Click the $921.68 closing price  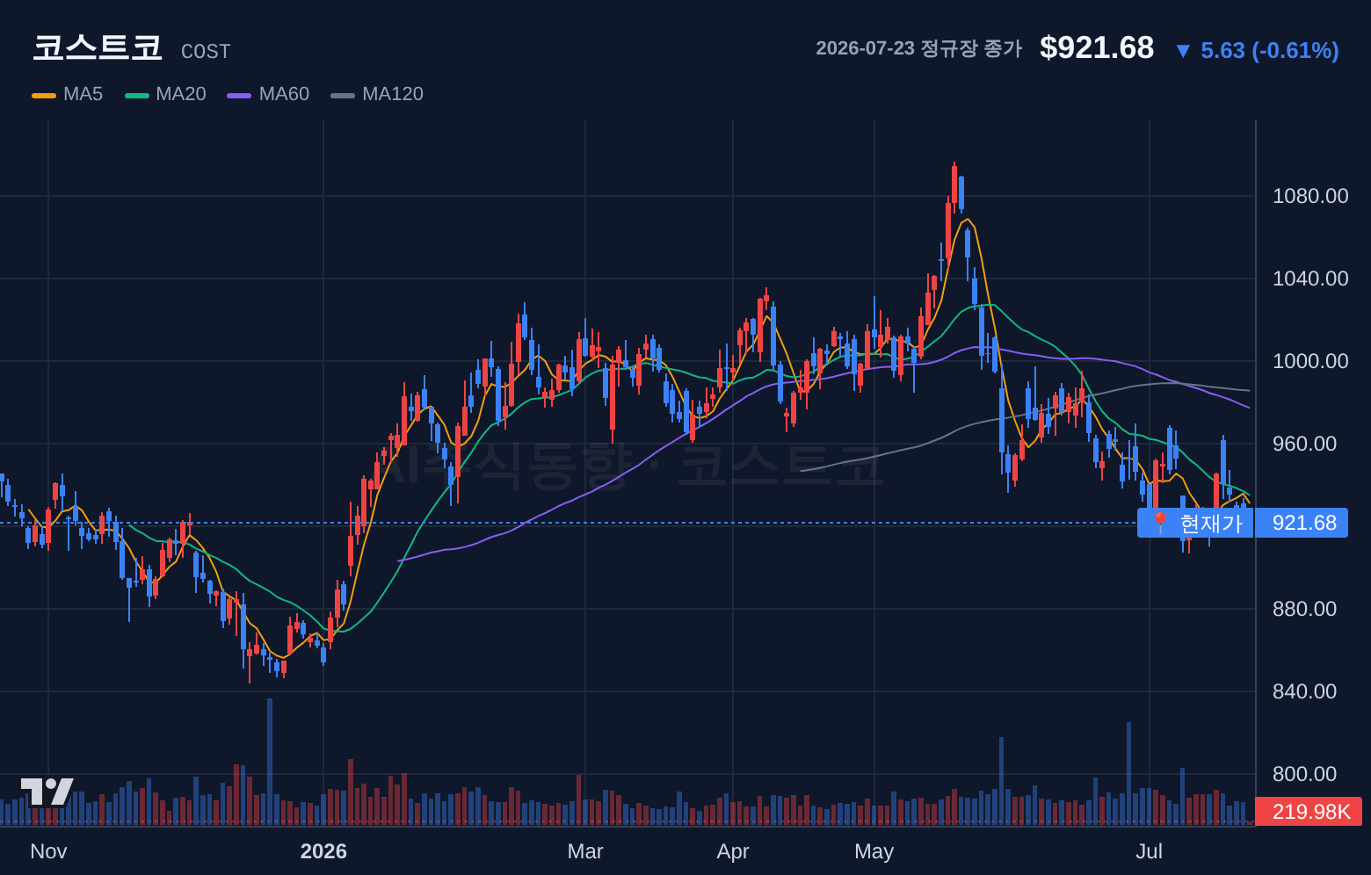(1097, 47)
